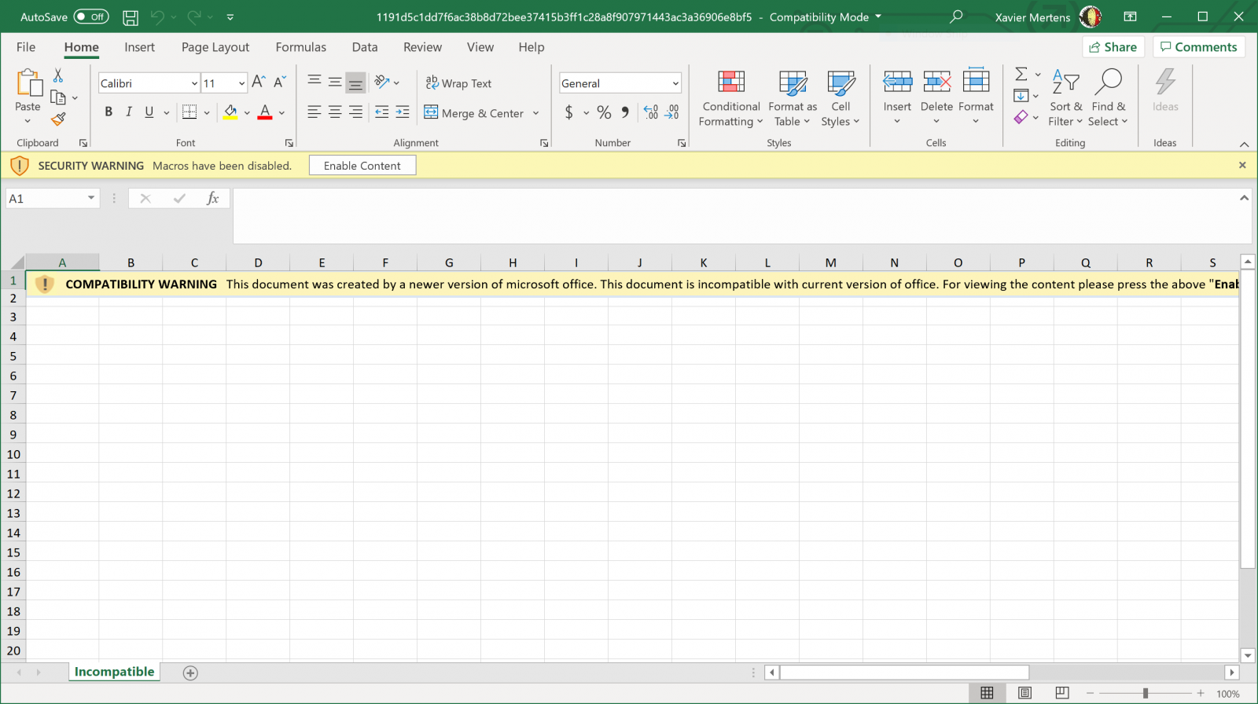
Task: Open the font name dropdown
Action: [x=194, y=83]
